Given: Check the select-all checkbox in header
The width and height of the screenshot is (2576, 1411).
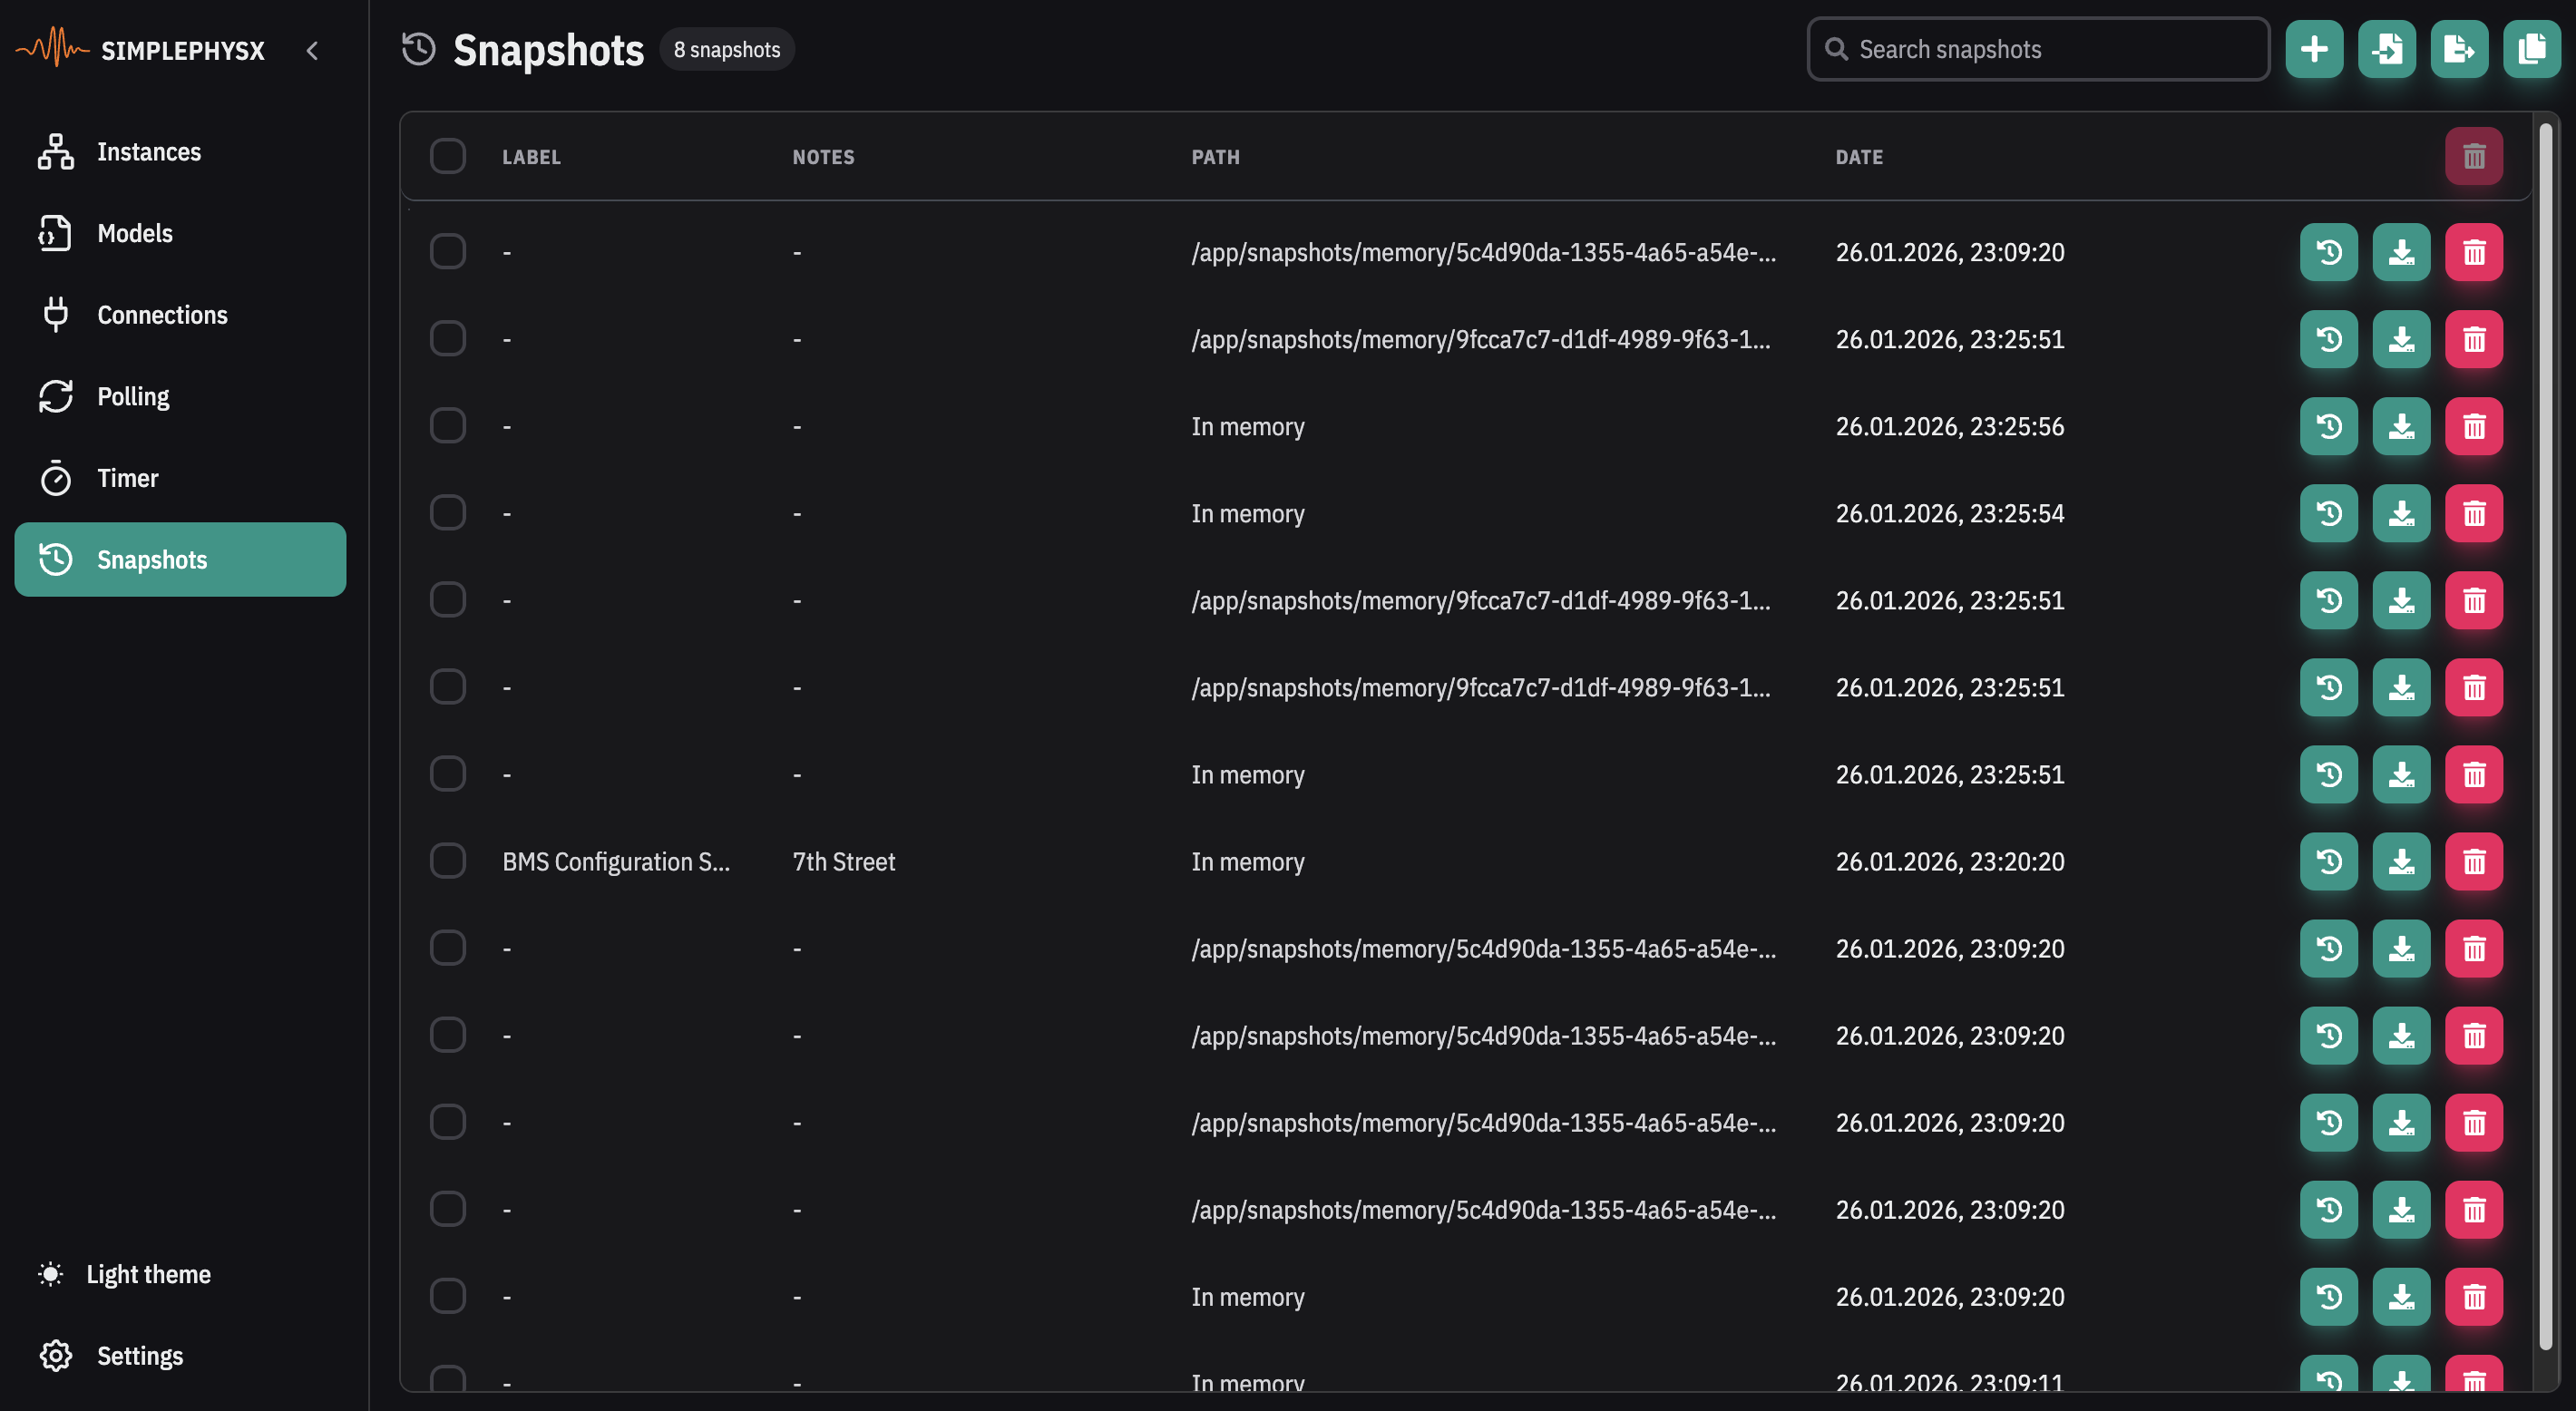Looking at the screenshot, I should point(447,156).
